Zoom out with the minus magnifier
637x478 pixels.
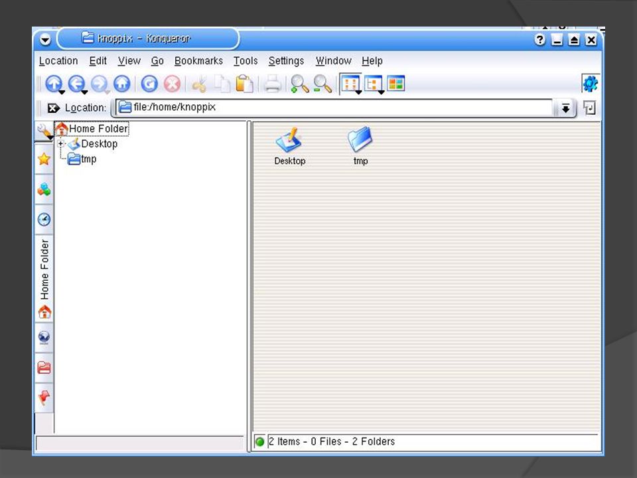(322, 84)
